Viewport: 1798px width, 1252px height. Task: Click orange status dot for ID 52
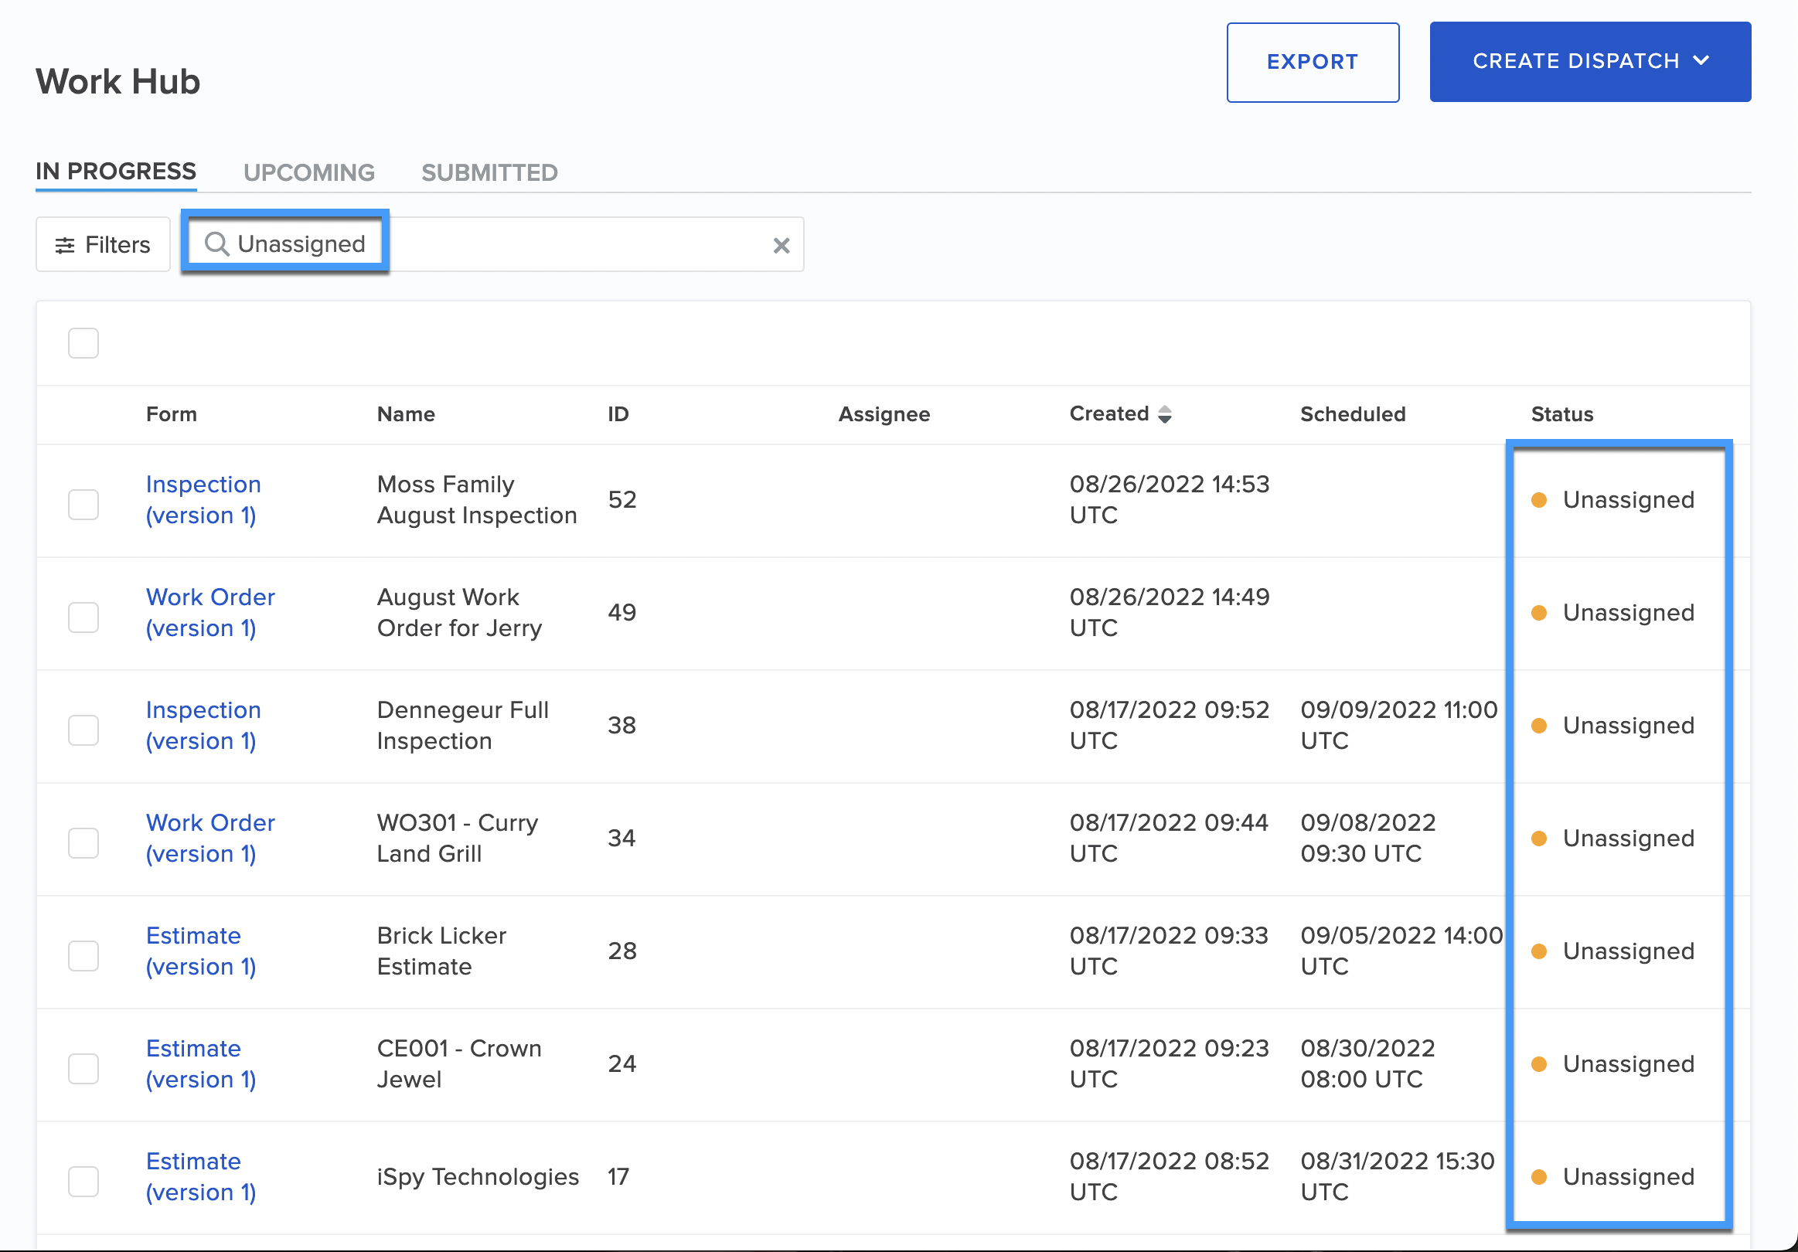click(x=1539, y=500)
